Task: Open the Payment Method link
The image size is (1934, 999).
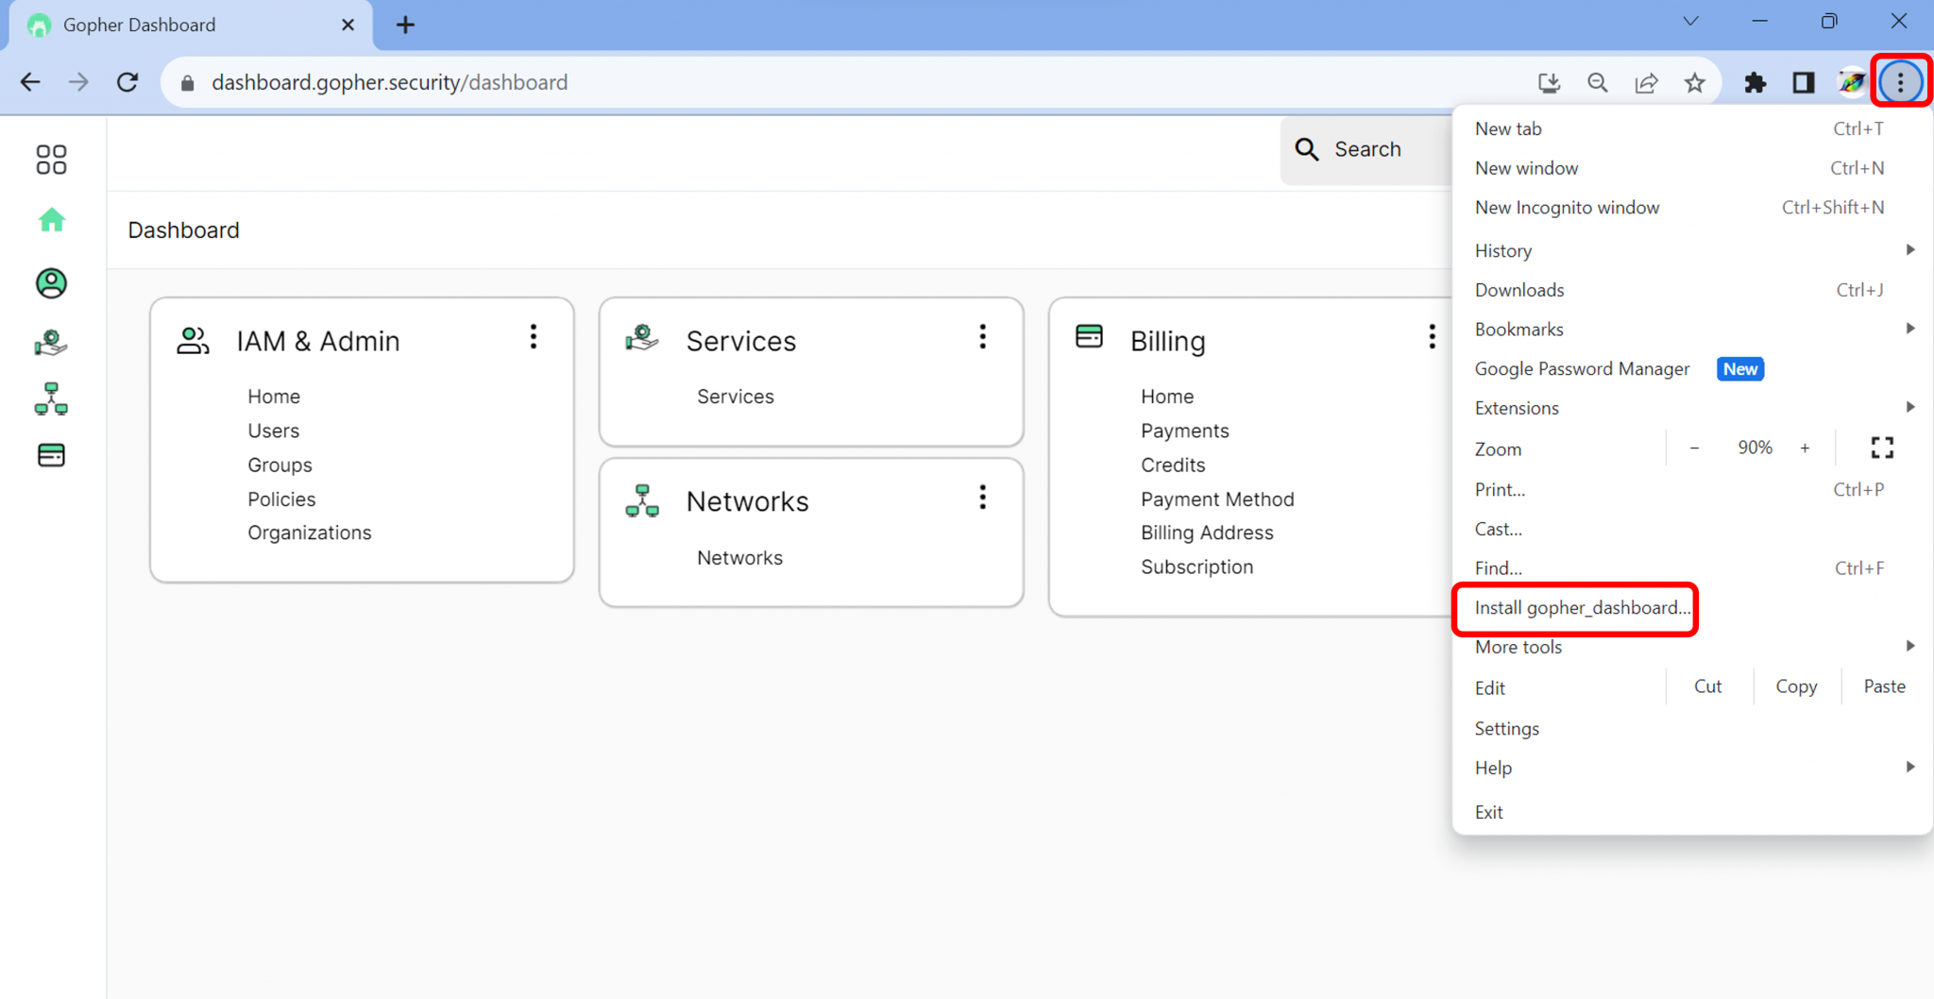Action: (x=1216, y=499)
